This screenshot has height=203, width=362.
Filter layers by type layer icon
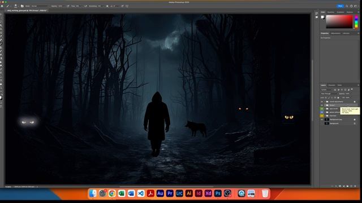coord(342,90)
